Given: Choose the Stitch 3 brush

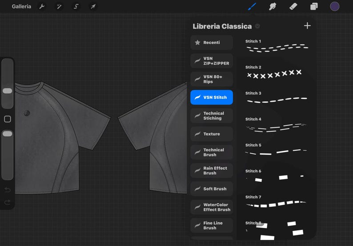Looking at the screenshot, I should point(277,98).
